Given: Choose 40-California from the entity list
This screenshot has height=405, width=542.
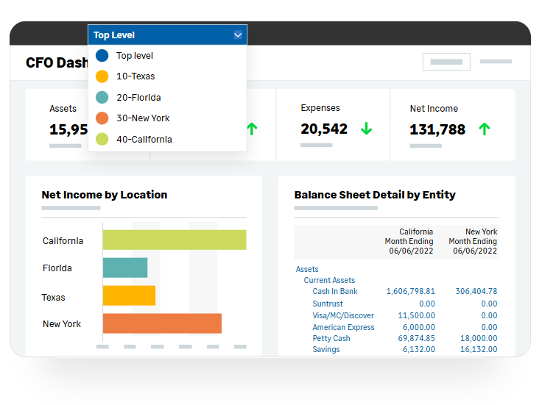Looking at the screenshot, I should click(x=144, y=140).
